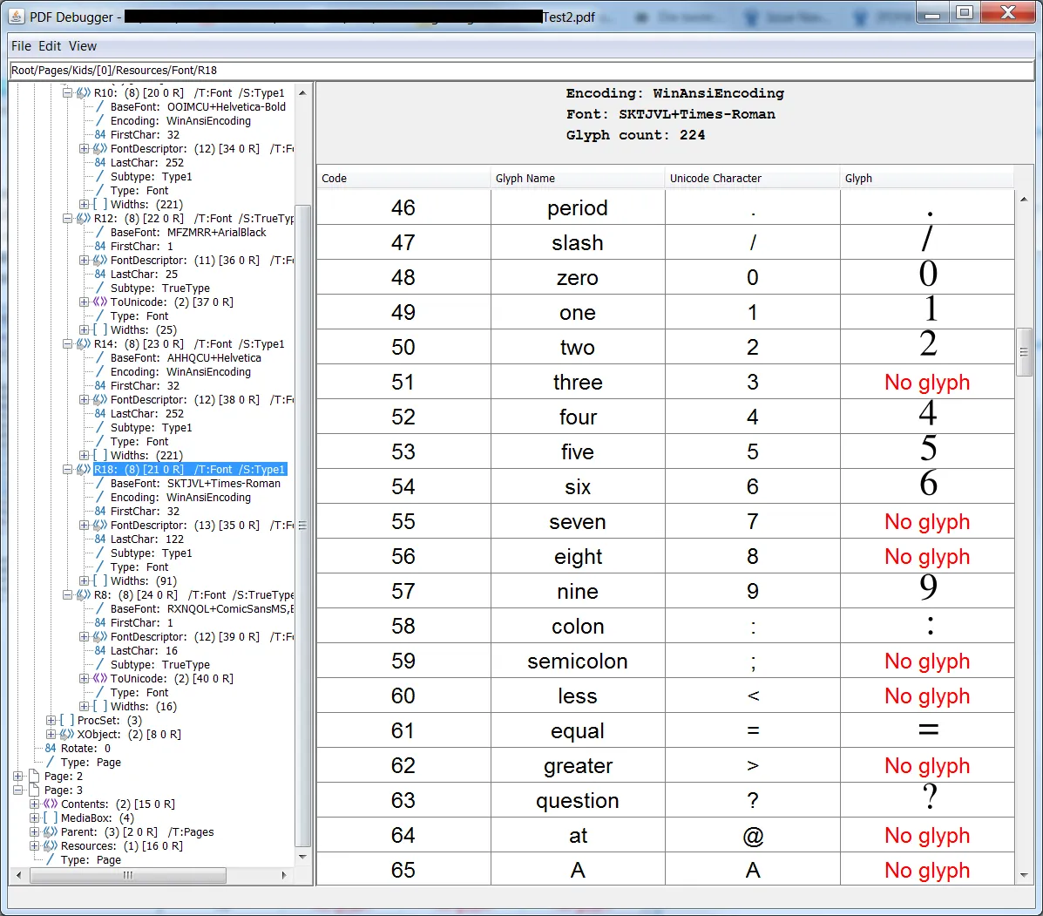Click name icon beside Subtype: TrueType under R12
This screenshot has height=916, width=1043.
100,288
